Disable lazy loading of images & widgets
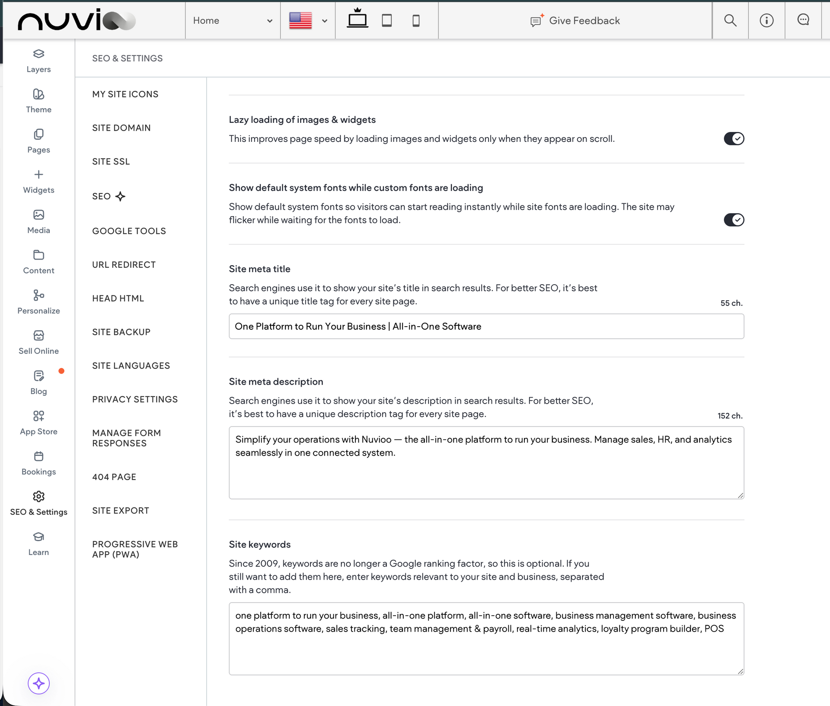 pyautogui.click(x=734, y=138)
